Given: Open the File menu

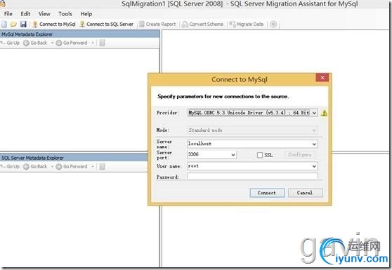Looking at the screenshot, I should pos(8,14).
